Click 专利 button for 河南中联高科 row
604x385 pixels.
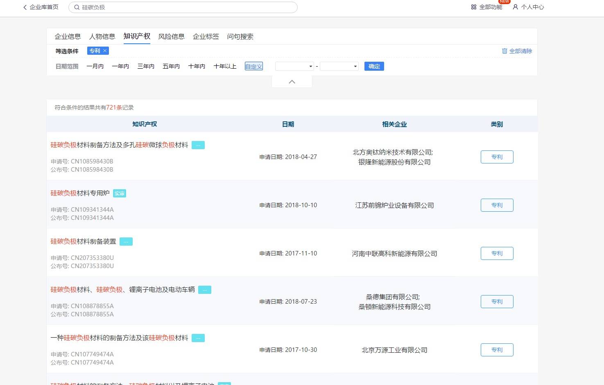[497, 253]
